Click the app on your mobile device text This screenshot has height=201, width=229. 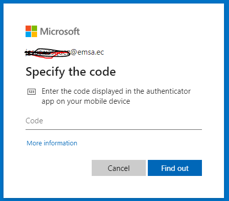(86, 101)
